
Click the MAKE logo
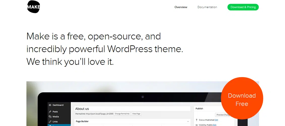tap(34, 7)
